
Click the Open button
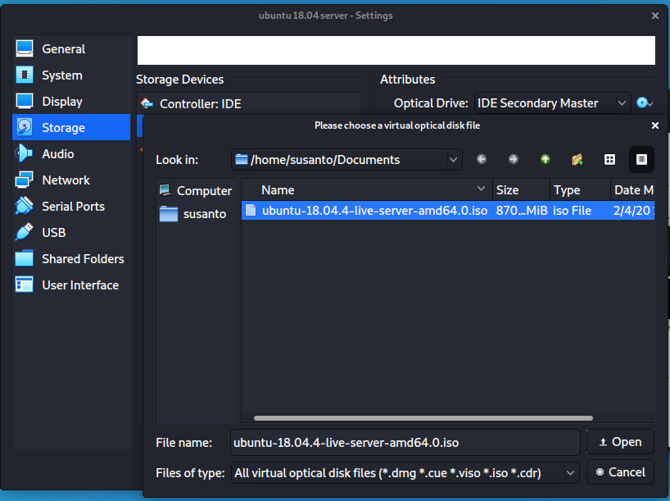tap(620, 442)
